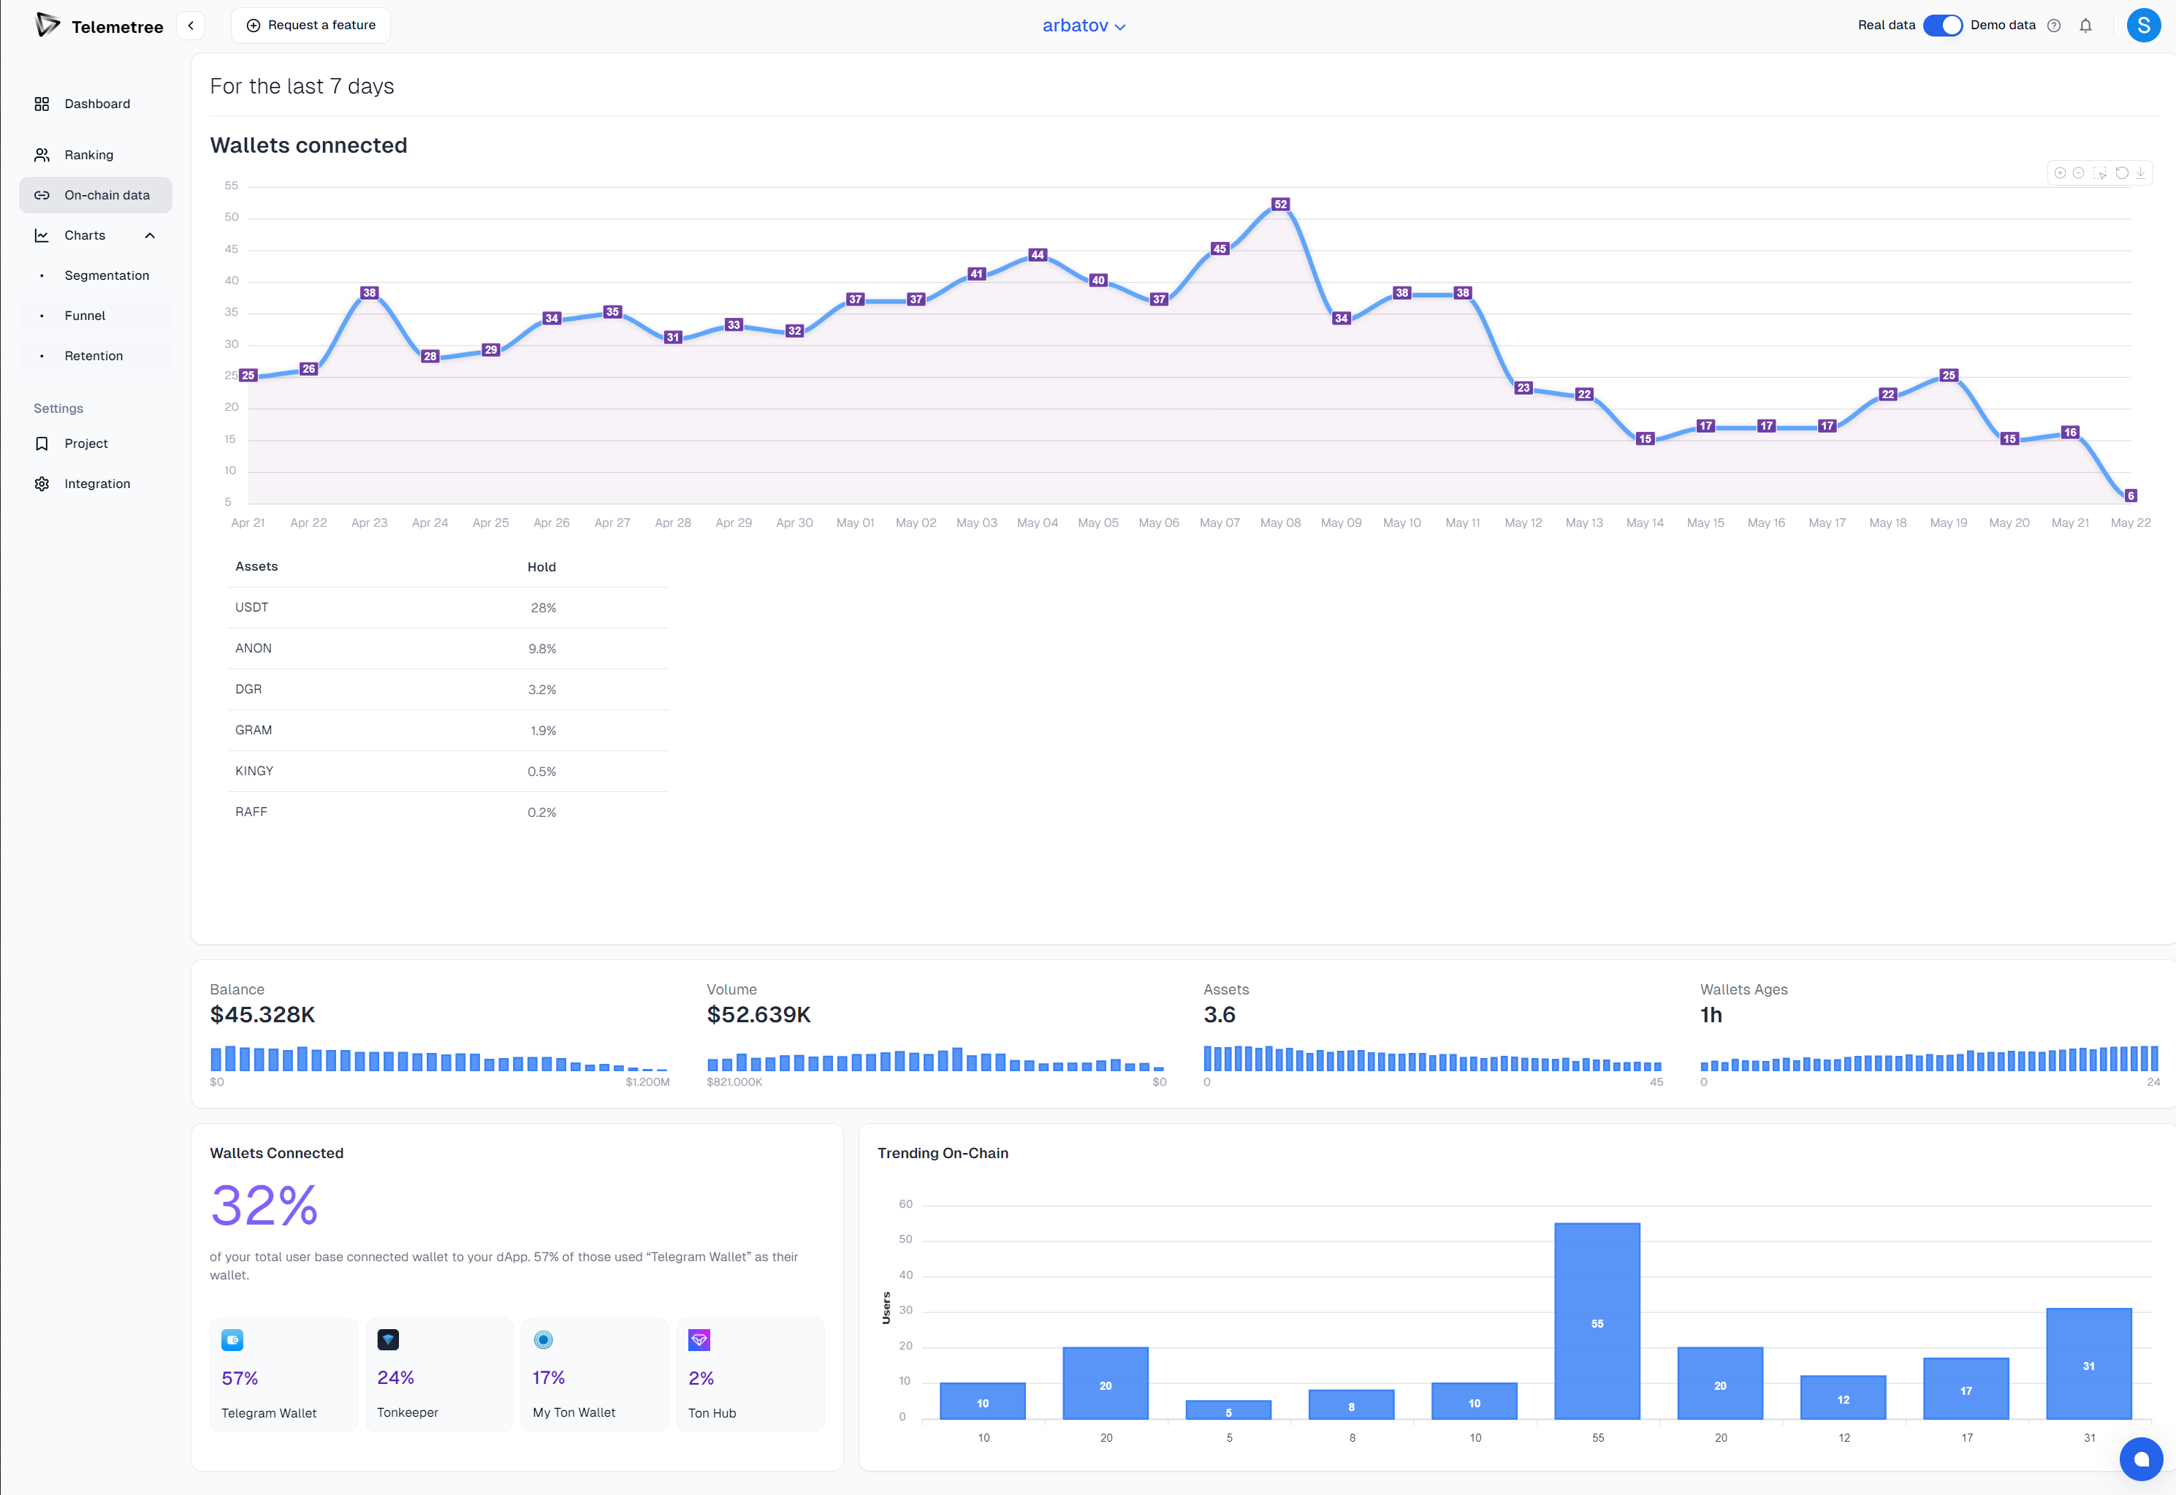
Task: Click the demo data help icon
Action: click(x=2053, y=26)
